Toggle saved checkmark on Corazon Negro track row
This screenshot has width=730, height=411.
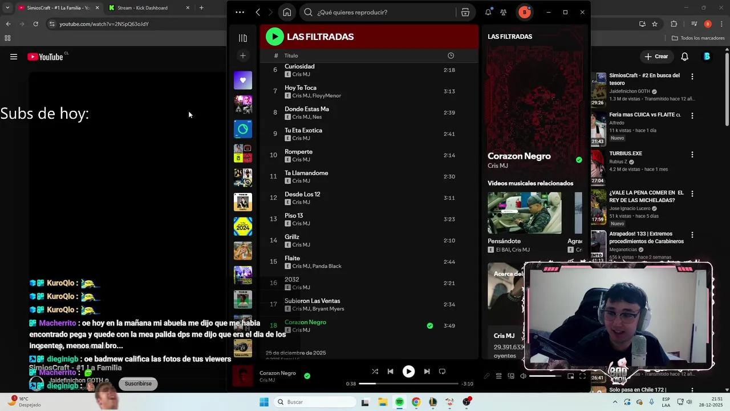(430, 325)
